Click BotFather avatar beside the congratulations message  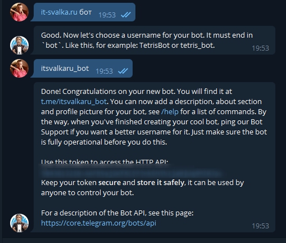coord(19,223)
